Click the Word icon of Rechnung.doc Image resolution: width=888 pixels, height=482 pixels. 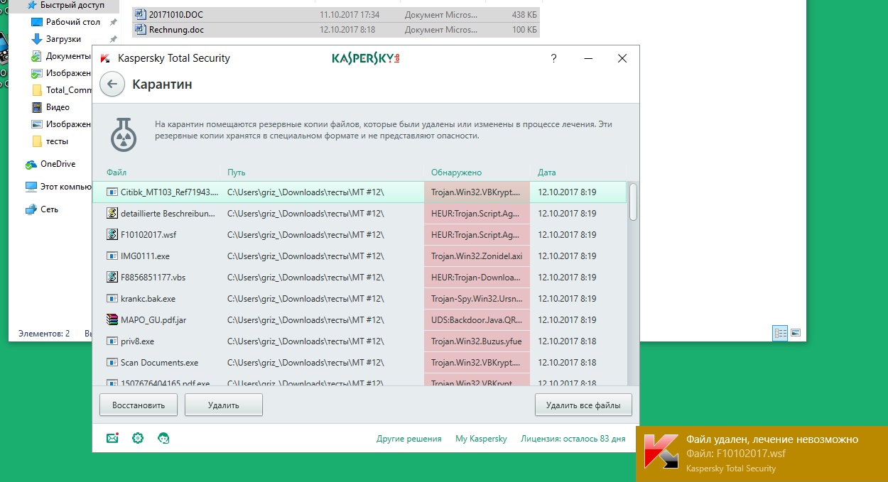(141, 29)
